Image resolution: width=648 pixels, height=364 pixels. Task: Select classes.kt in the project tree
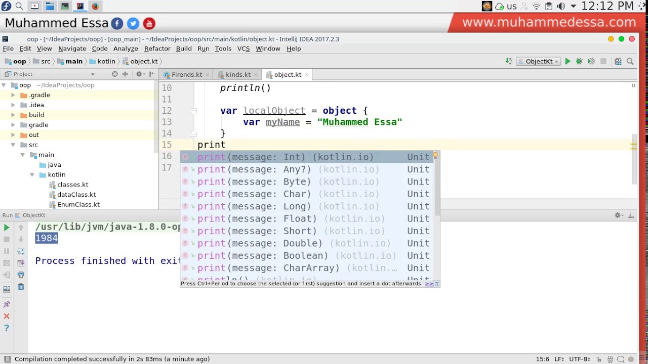click(72, 185)
